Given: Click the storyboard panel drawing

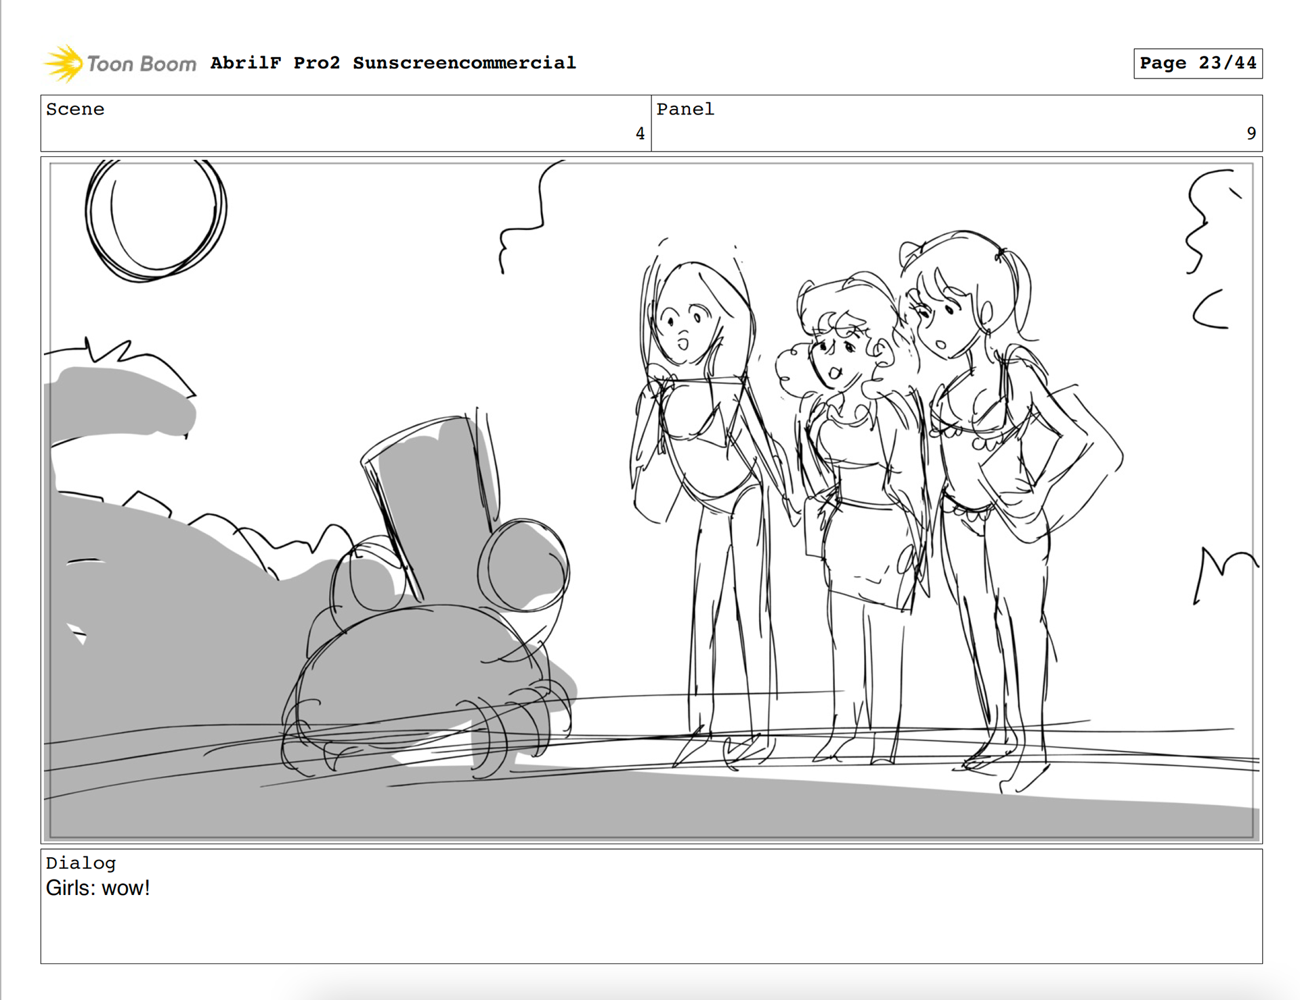Looking at the screenshot, I should tap(651, 500).
